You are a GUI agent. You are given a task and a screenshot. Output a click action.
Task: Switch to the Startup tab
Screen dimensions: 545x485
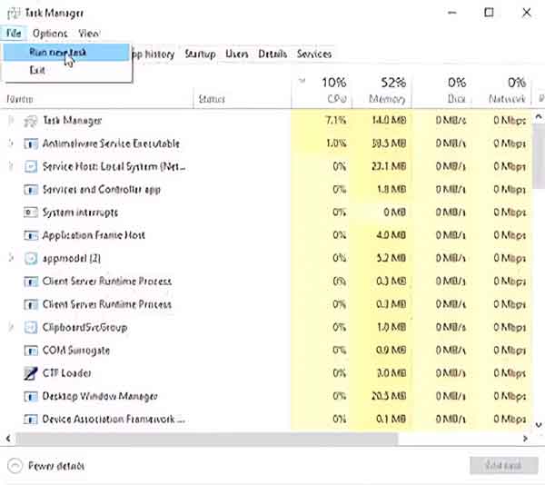(200, 54)
